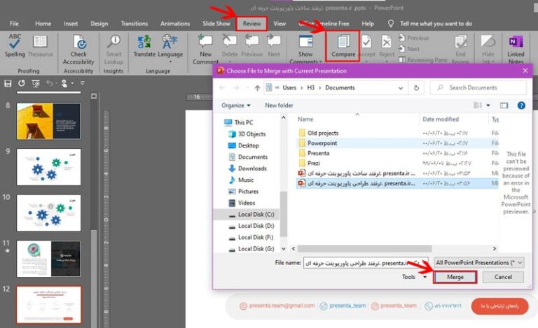538x328 pixels.
Task: Click the File name input field
Action: [366, 263]
